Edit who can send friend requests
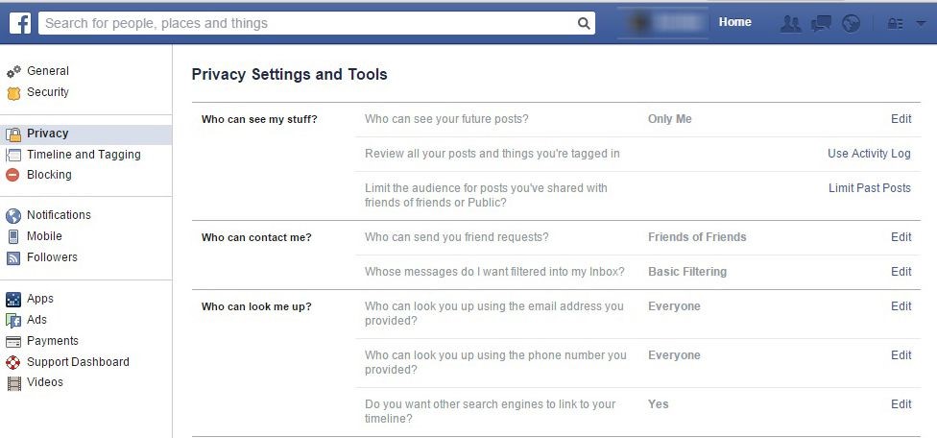937x438 pixels. point(901,237)
